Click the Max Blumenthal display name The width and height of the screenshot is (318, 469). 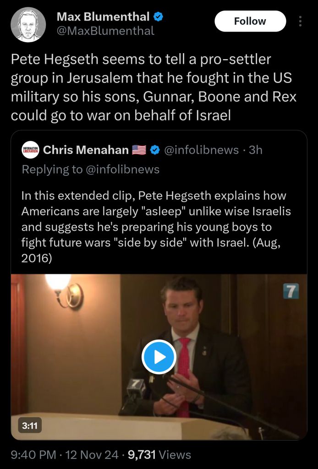click(103, 17)
